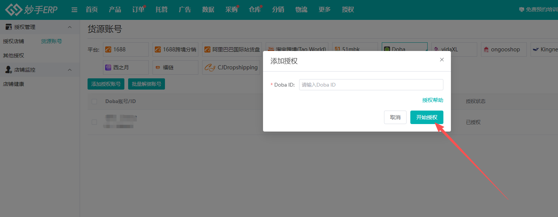Click the 福链 logo icon
Viewport: 558px width, 217px height.
[x=158, y=67]
